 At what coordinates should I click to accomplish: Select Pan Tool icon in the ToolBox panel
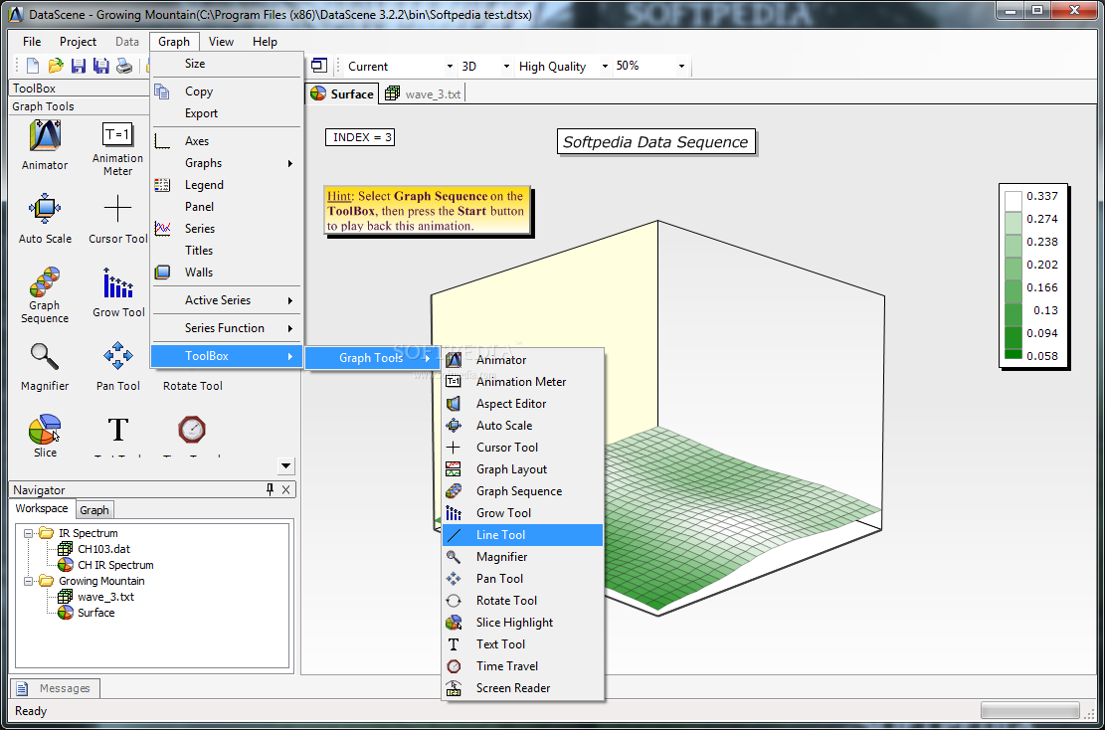coord(117,356)
